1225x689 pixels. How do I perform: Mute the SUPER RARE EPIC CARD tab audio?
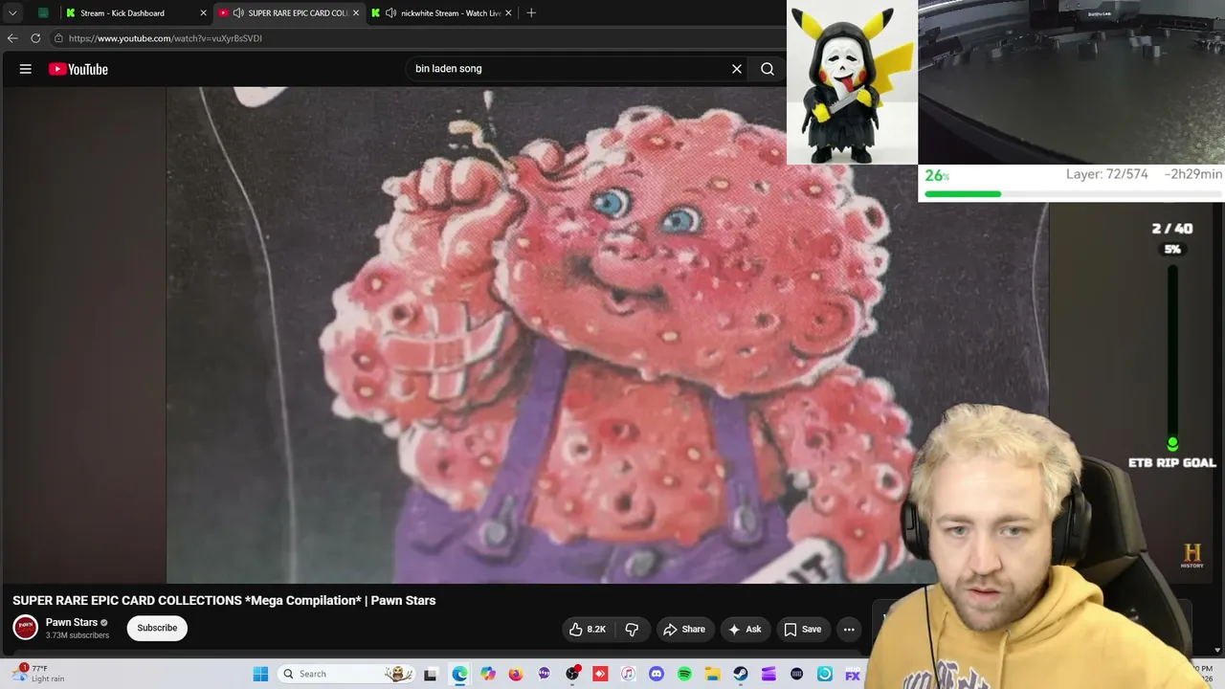(x=238, y=12)
